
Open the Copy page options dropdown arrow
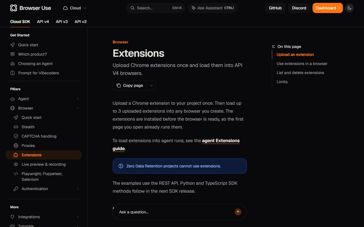[151, 85]
